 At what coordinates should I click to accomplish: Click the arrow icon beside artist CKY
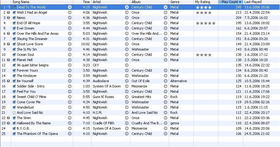pyautogui.click(x=127, y=65)
